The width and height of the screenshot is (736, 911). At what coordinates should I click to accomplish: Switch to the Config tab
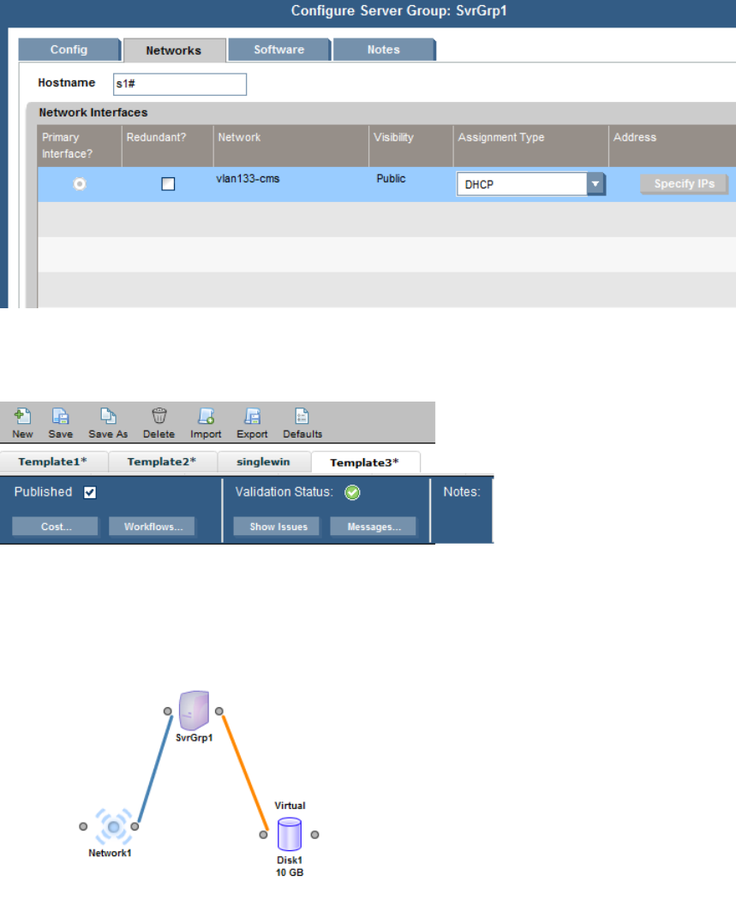69,50
